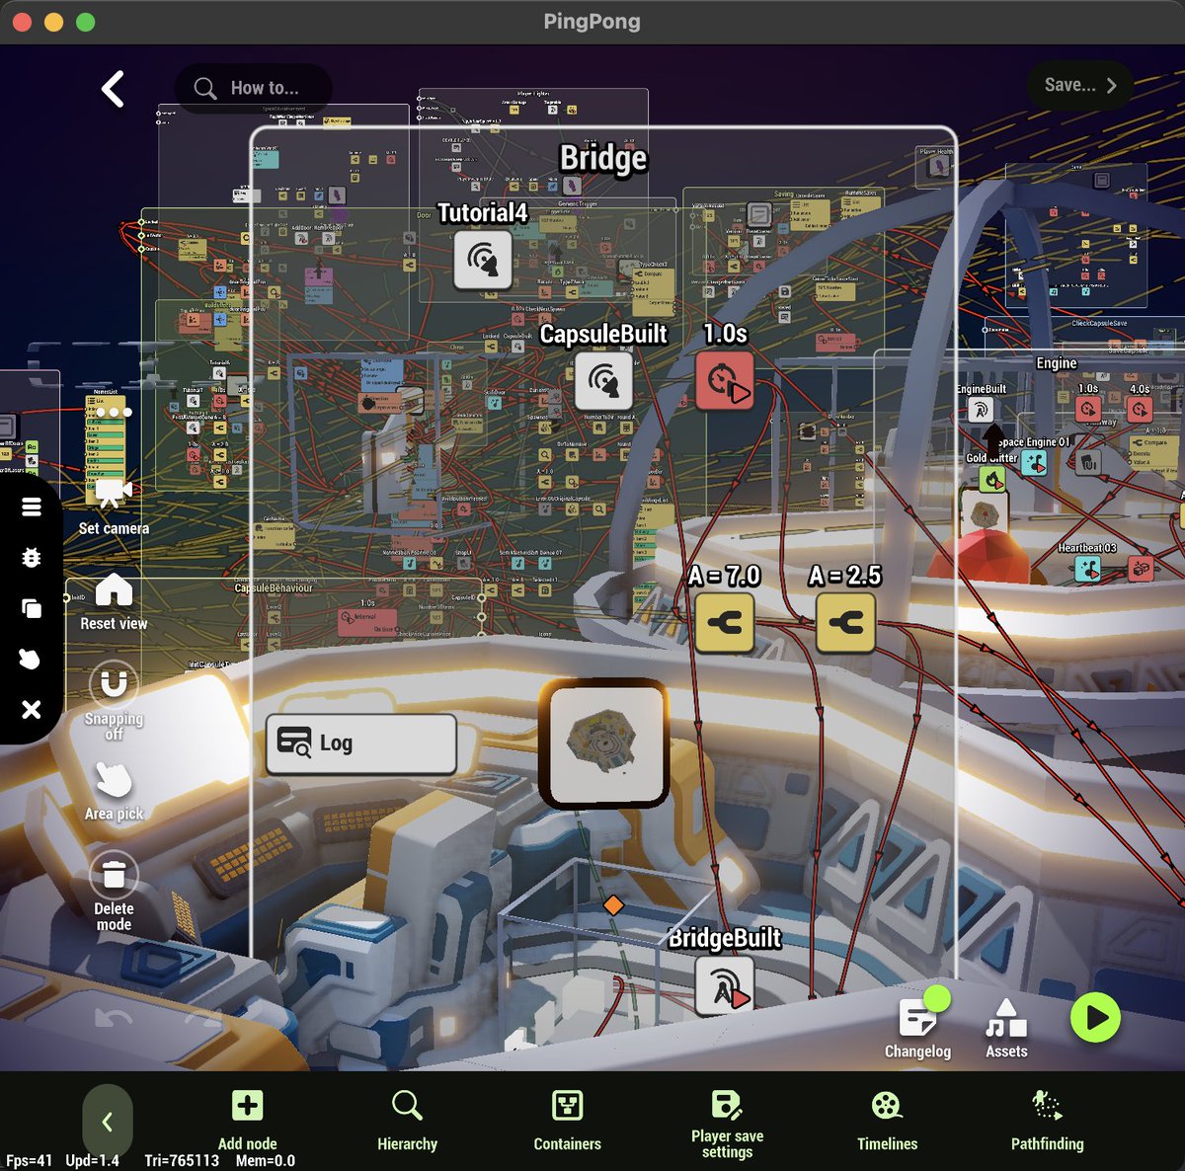This screenshot has width=1185, height=1171.
Task: Select the bridge 3D asset thumbnail node
Action: coord(603,743)
